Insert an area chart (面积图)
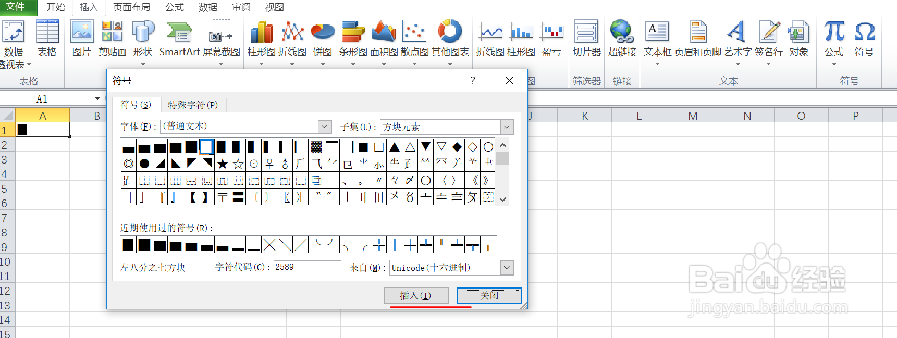897x338 pixels. coord(384,43)
